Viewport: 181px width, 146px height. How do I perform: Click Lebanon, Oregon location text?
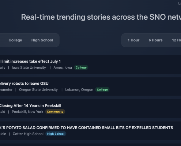[x=79, y=90]
